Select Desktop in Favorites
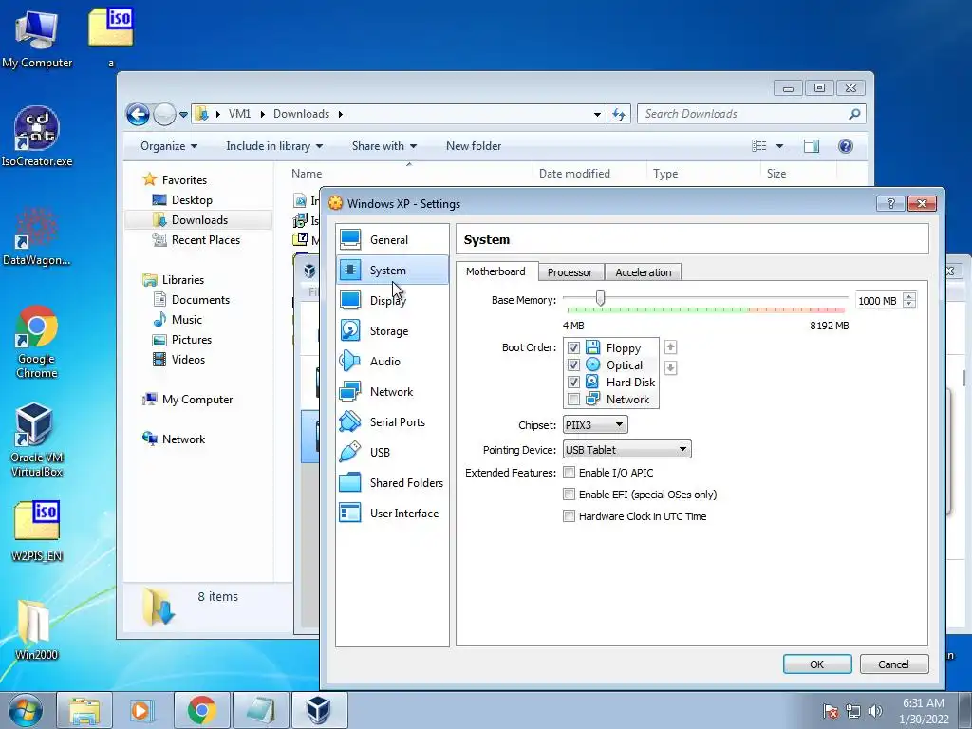 click(192, 200)
